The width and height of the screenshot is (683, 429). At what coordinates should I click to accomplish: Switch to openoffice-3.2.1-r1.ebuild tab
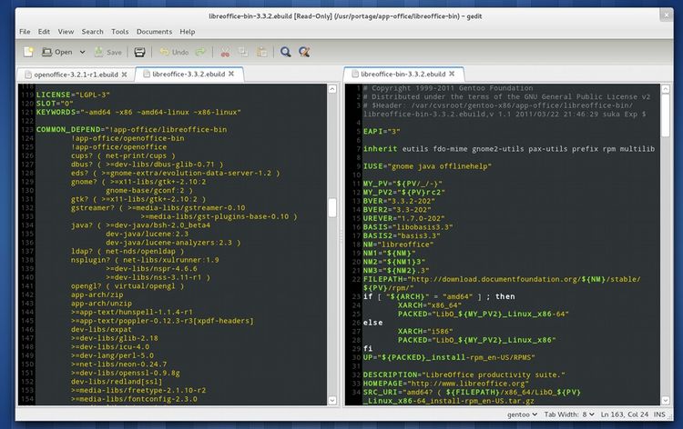pos(71,72)
